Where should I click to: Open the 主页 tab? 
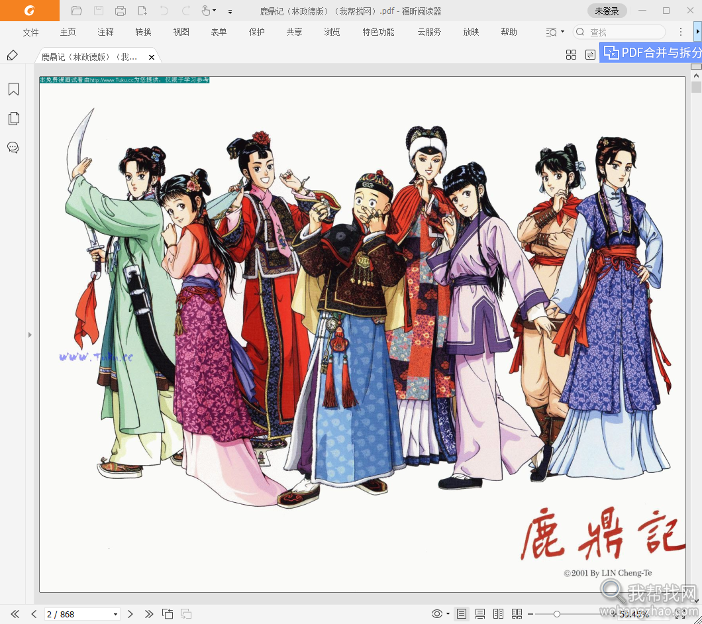pos(68,32)
